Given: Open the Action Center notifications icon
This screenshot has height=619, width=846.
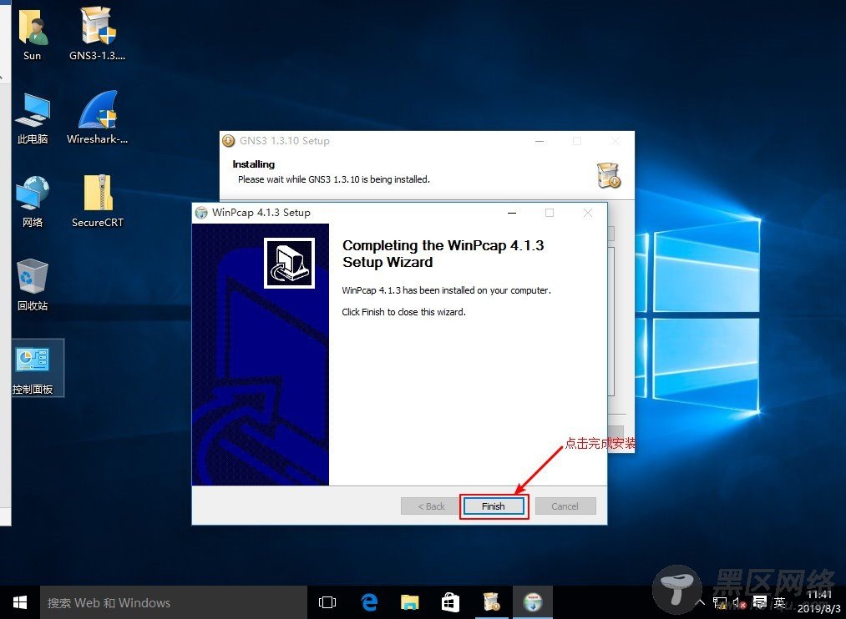Looking at the screenshot, I should [760, 602].
